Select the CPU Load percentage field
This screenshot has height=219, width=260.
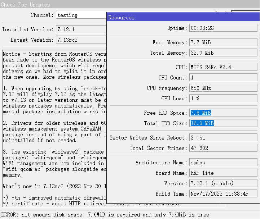[224, 99]
